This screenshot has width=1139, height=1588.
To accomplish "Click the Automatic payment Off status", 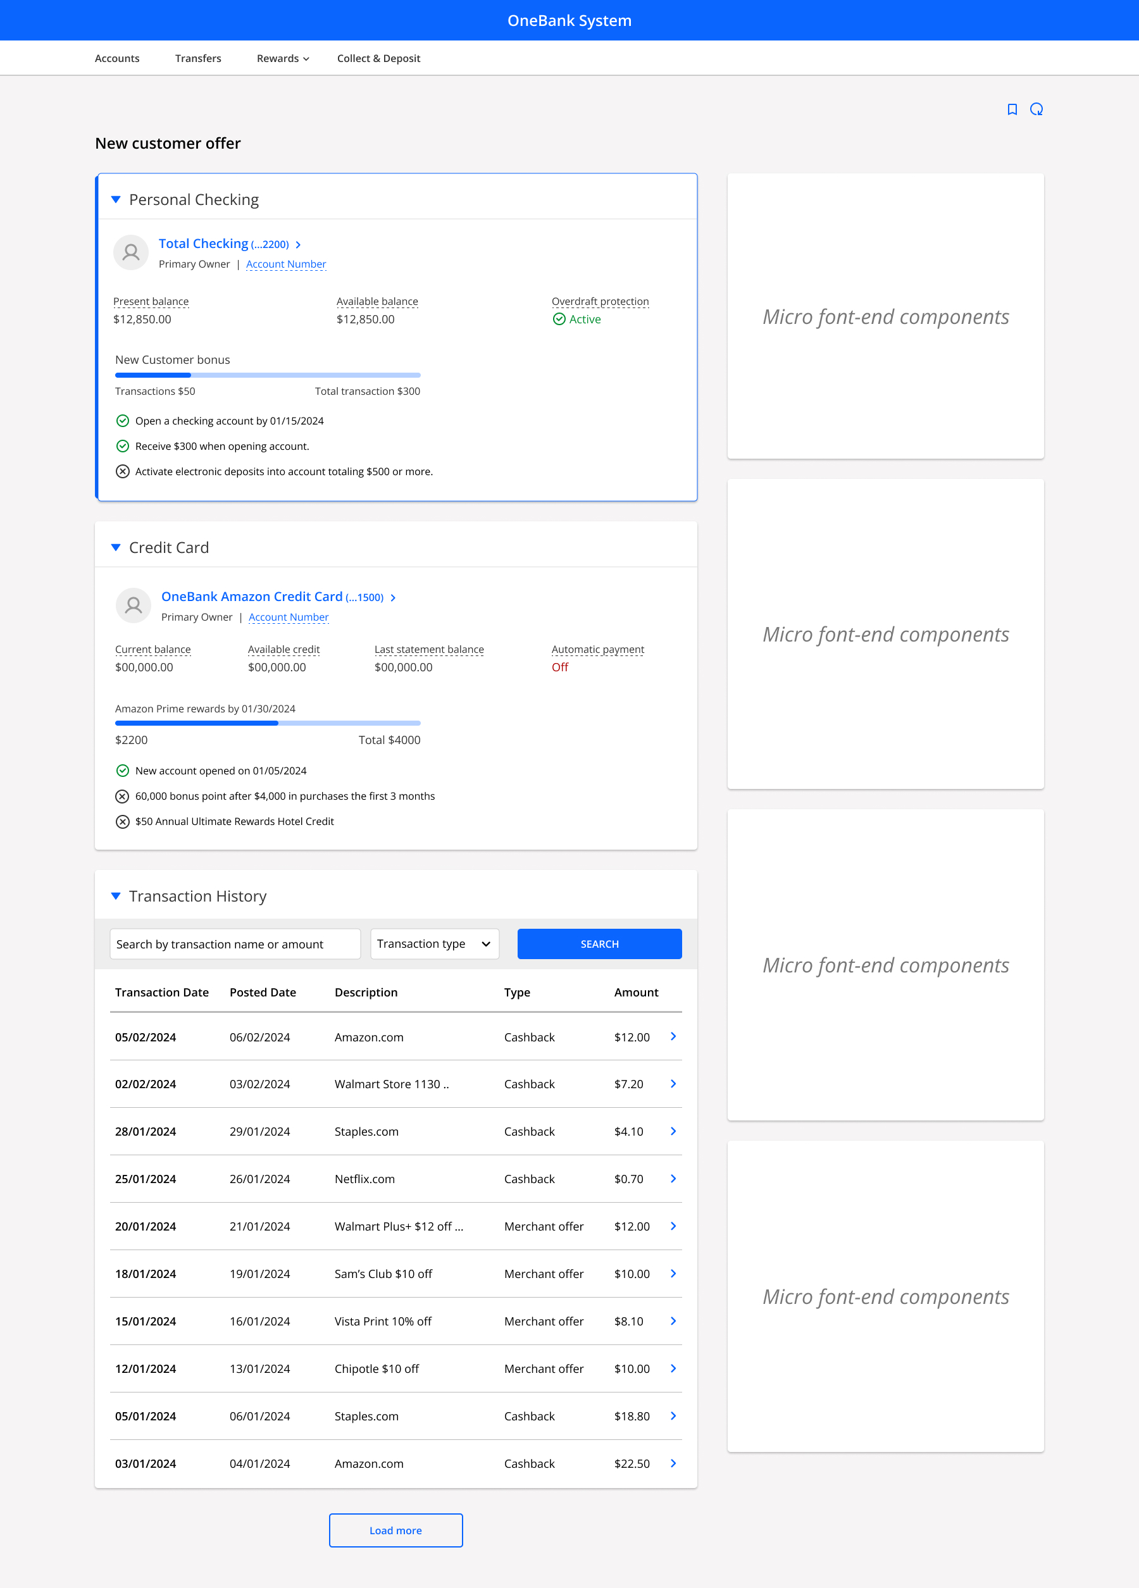I will (560, 667).
